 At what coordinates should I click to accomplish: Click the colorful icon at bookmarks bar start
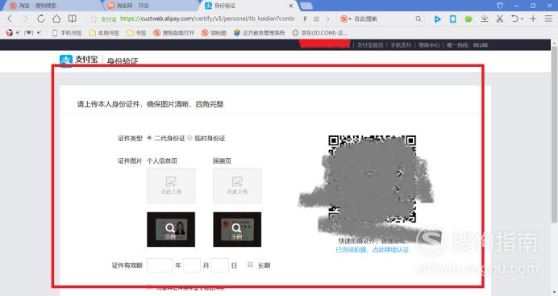[10, 33]
